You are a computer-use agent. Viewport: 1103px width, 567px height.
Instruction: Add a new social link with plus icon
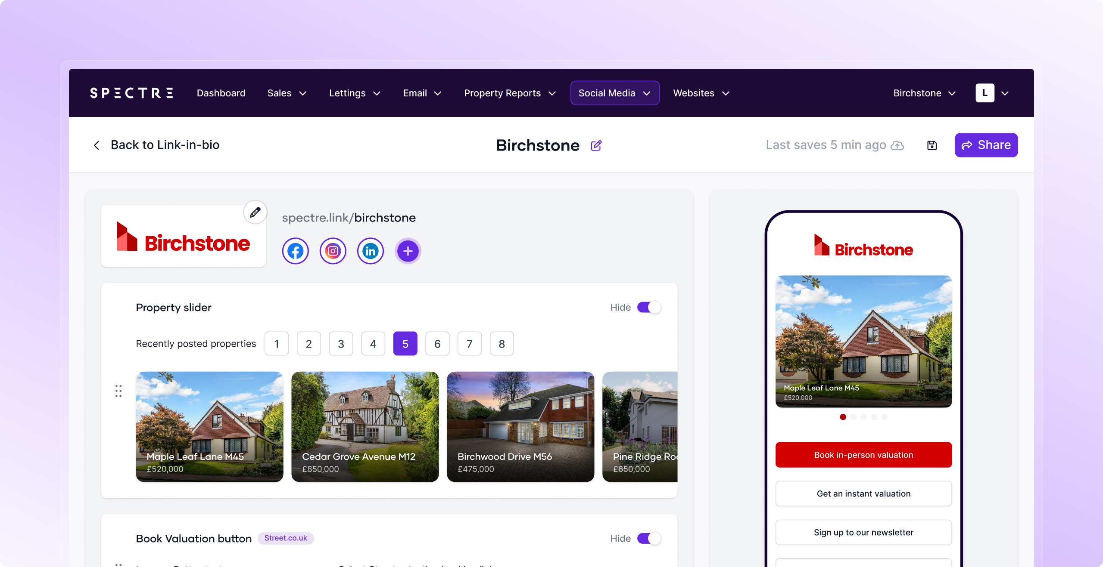[x=408, y=251]
